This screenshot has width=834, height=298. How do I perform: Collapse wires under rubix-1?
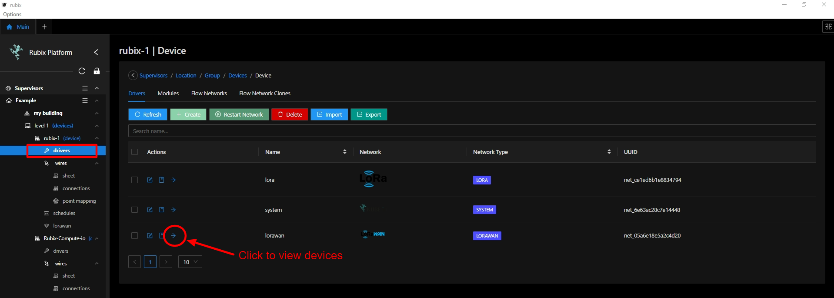[x=97, y=163]
